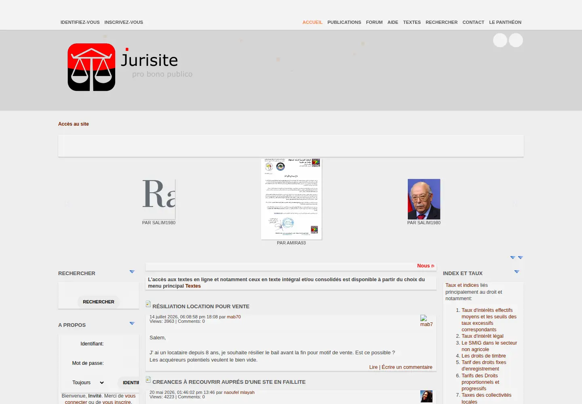Open the Forum menu item
This screenshot has width=582, height=404.
tap(374, 22)
